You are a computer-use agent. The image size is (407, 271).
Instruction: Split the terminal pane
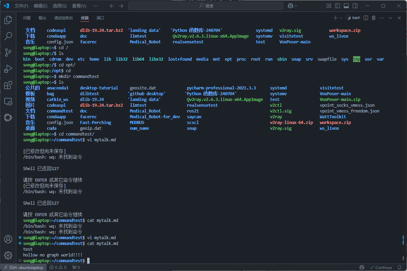[366, 18]
